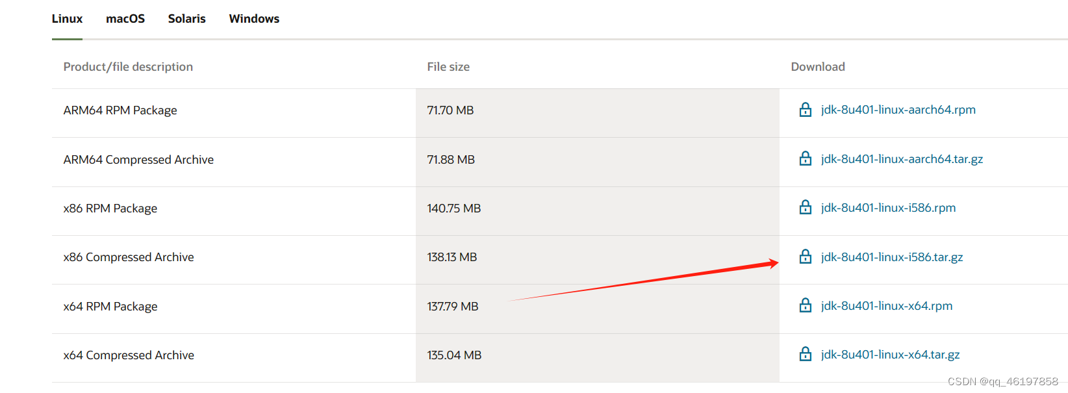The height and width of the screenshot is (393, 1068).
Task: Click lock icon beside x64.tar.gz download
Action: click(x=805, y=354)
